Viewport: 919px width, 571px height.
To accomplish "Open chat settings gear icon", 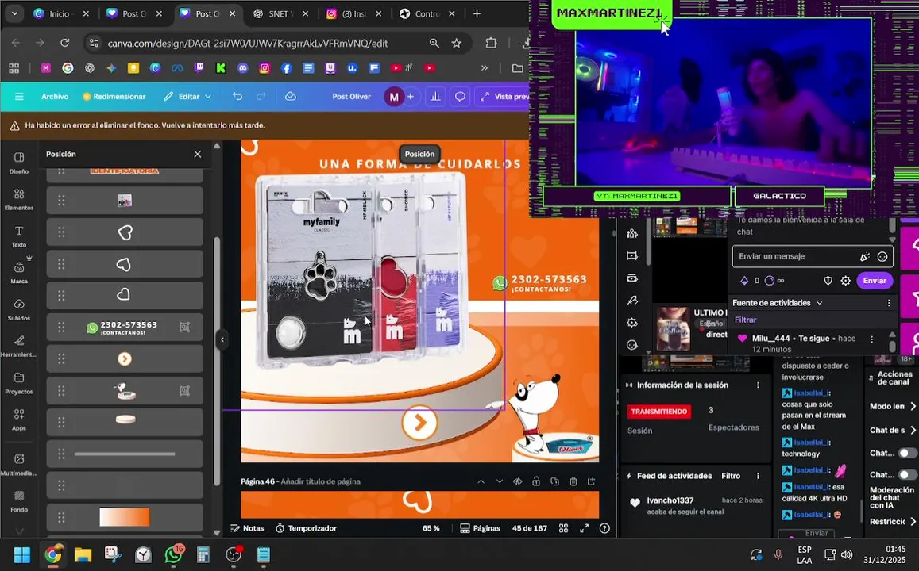I will pos(846,281).
